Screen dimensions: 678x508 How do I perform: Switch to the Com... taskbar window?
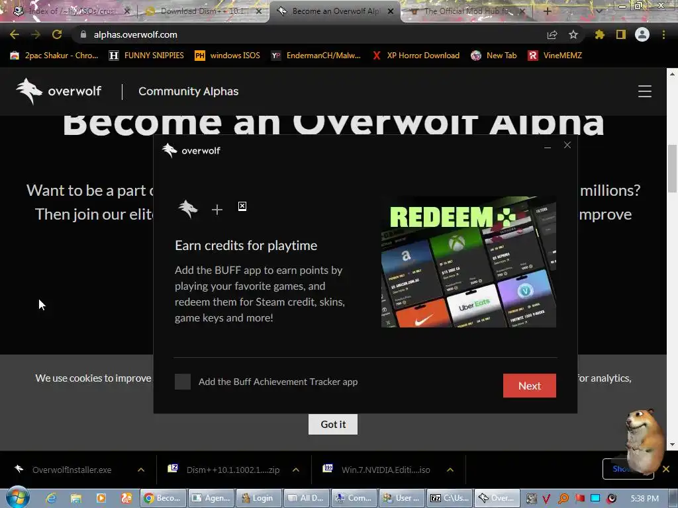[354, 498]
